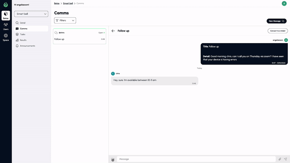
Task: Go to Users in the sidebar
Action: pyautogui.click(x=6, y=26)
